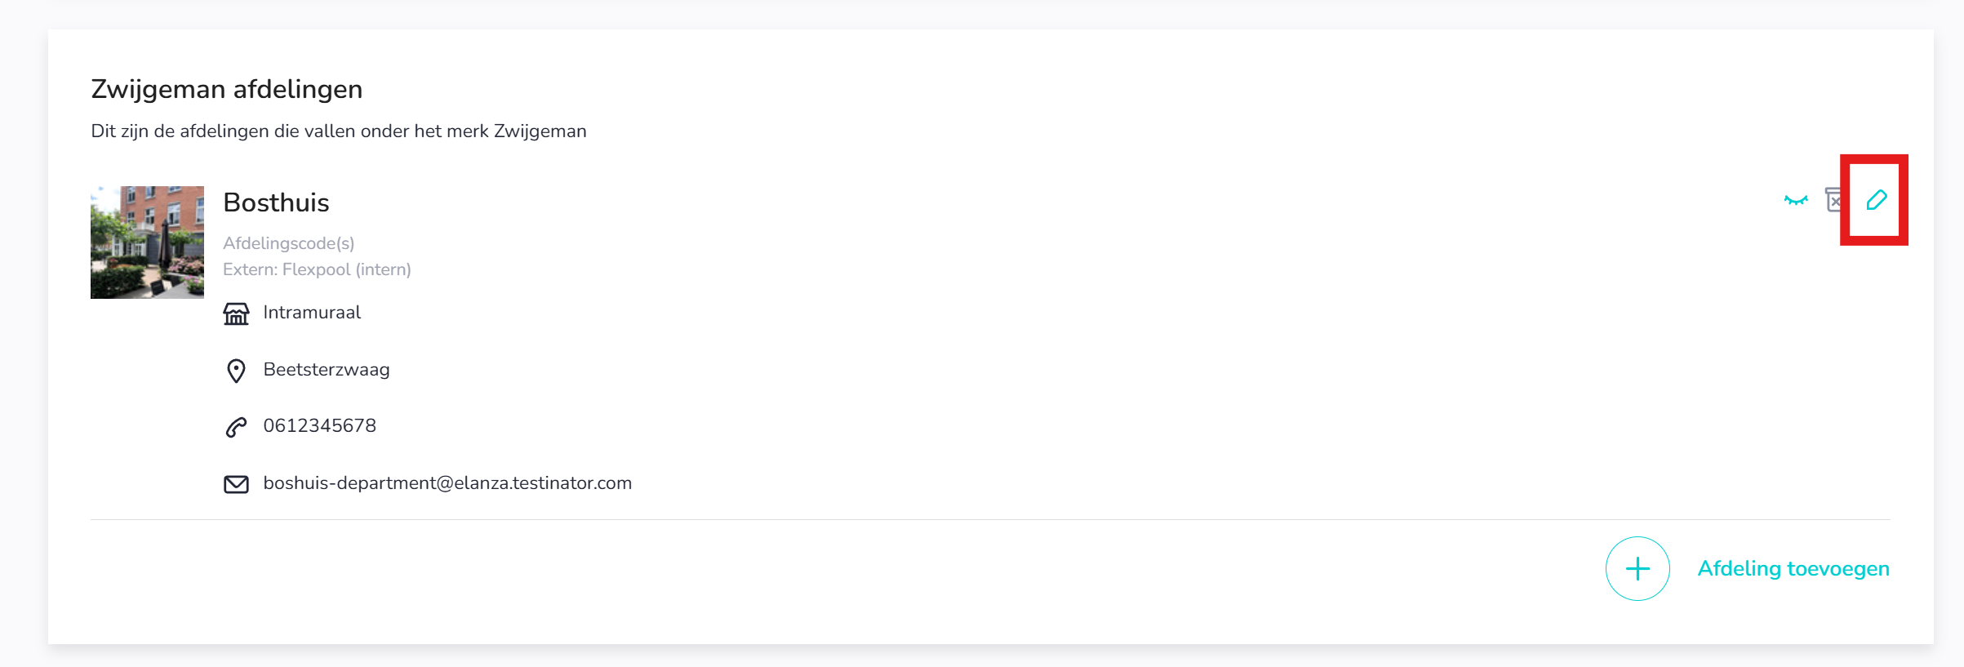This screenshot has width=1964, height=667.
Task: Click the pencil edit icon for Bosthuis
Action: coord(1876,200)
